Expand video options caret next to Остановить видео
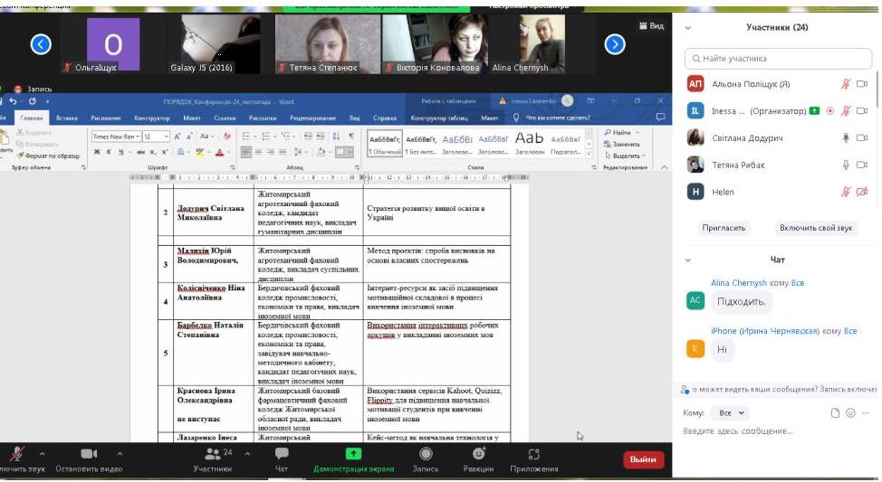Screen dimensions: 882x482 (x=120, y=453)
